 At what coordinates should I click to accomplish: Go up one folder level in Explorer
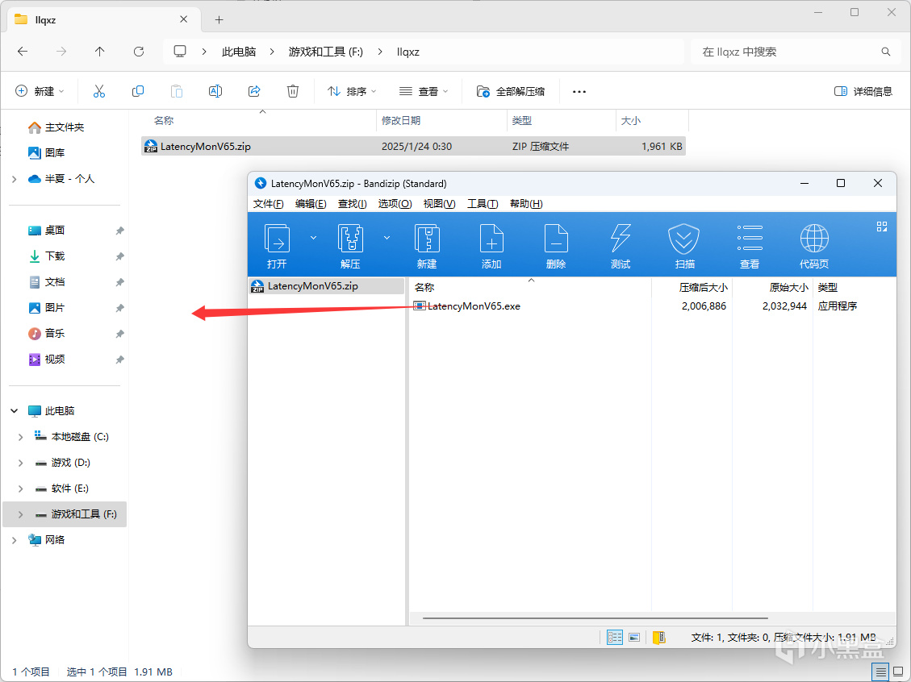point(100,52)
